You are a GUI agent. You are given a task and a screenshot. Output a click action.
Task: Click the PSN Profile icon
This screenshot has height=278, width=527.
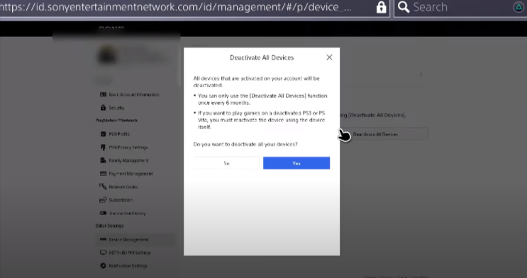(x=103, y=134)
